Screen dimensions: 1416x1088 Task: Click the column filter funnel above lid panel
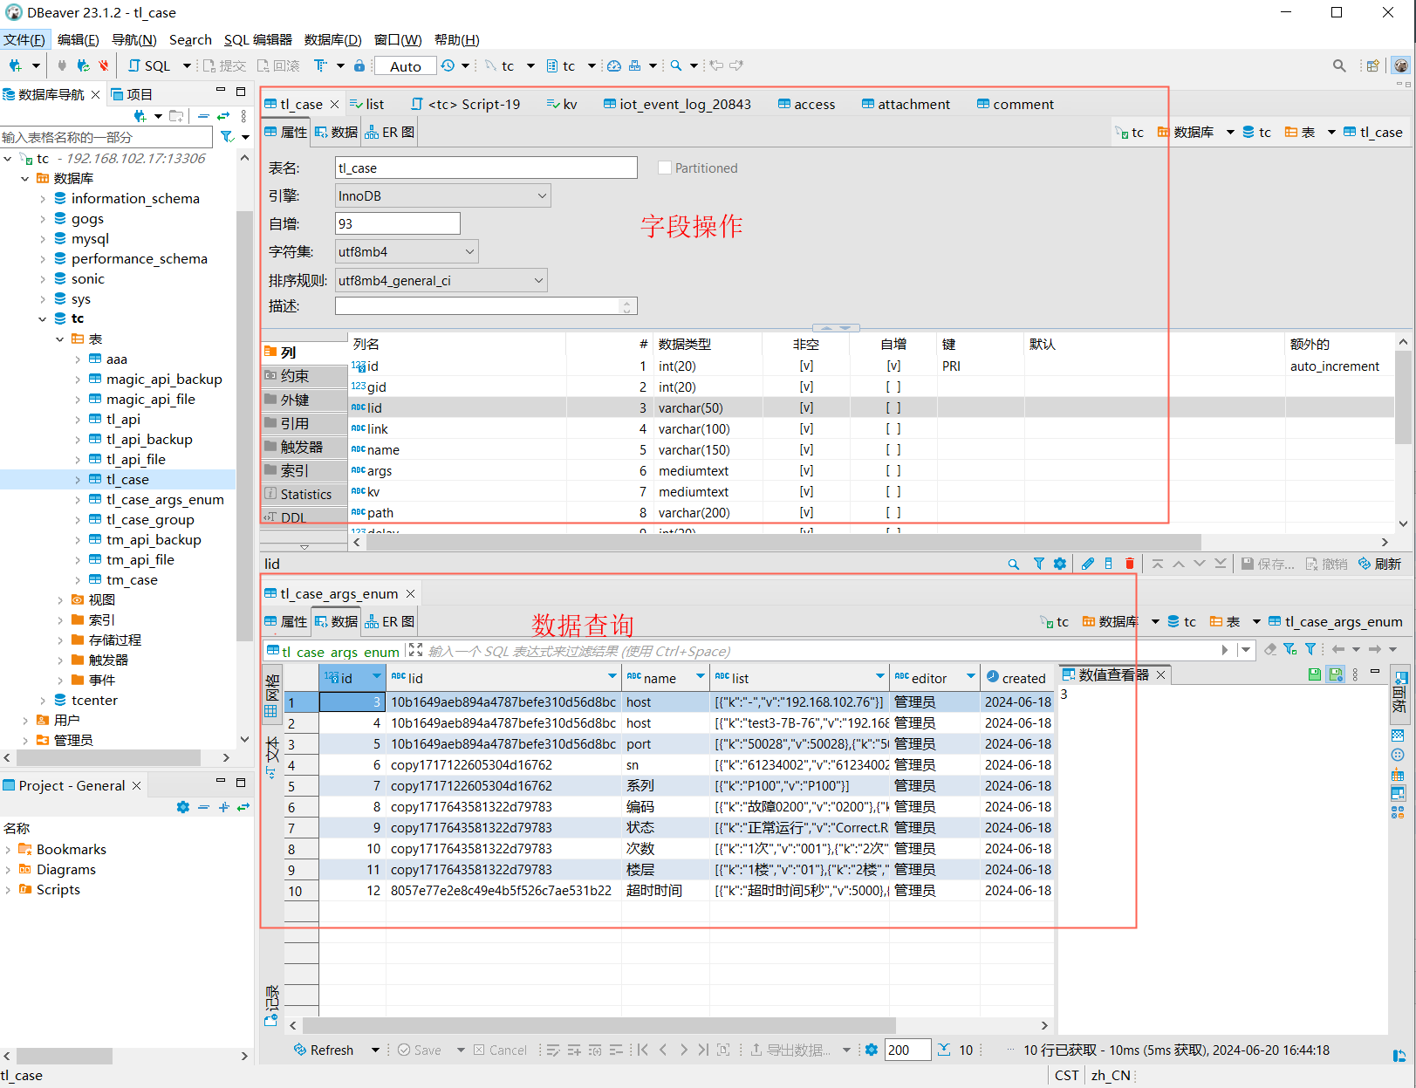(1038, 564)
